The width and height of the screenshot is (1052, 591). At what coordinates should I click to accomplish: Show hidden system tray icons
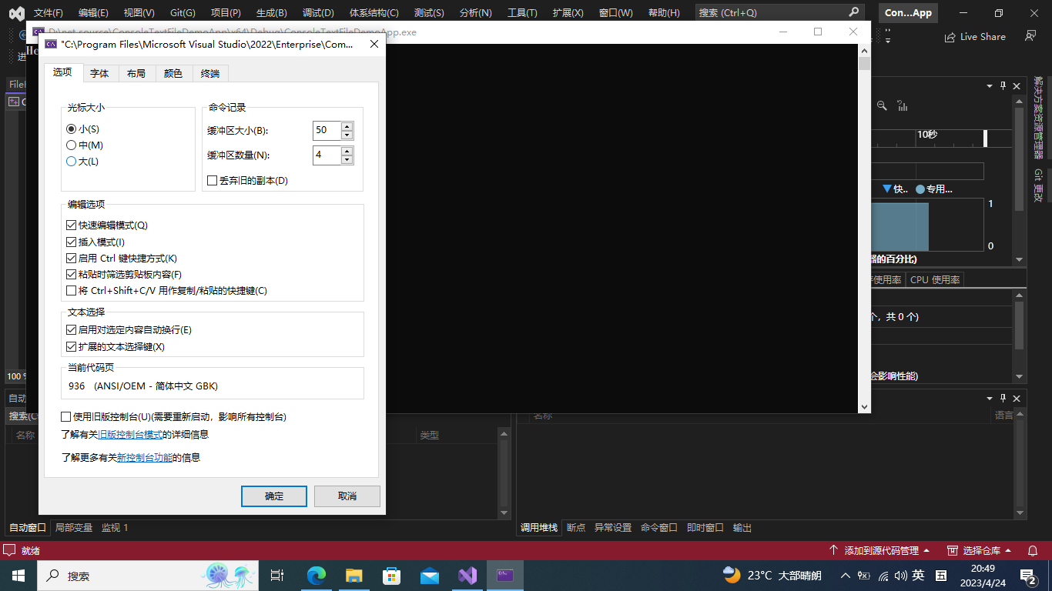846,576
